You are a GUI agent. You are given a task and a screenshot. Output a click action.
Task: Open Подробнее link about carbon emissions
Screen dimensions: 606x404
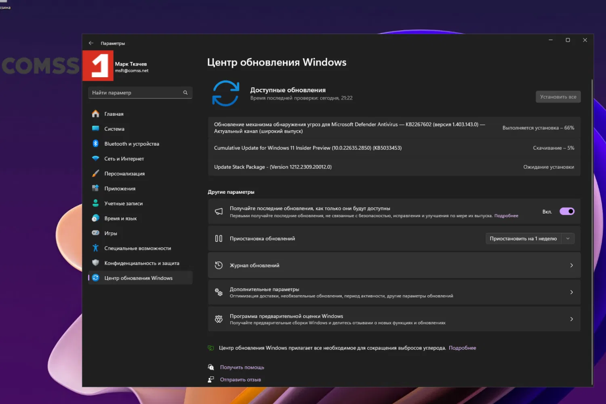462,348
